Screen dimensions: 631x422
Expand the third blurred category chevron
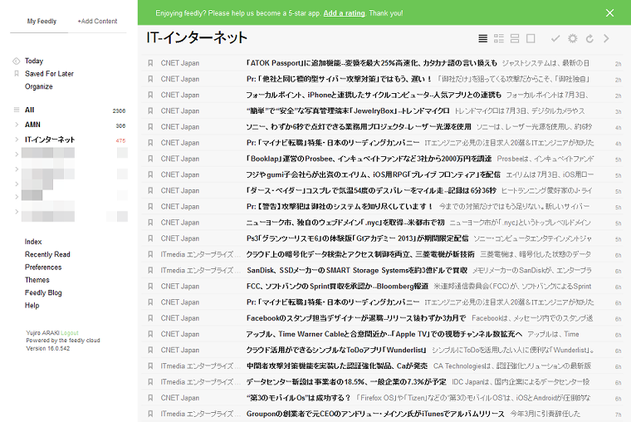point(17,184)
